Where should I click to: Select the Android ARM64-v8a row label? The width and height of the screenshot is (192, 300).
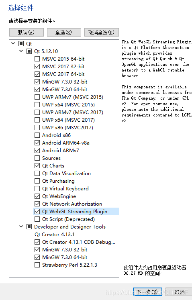tap(65, 143)
